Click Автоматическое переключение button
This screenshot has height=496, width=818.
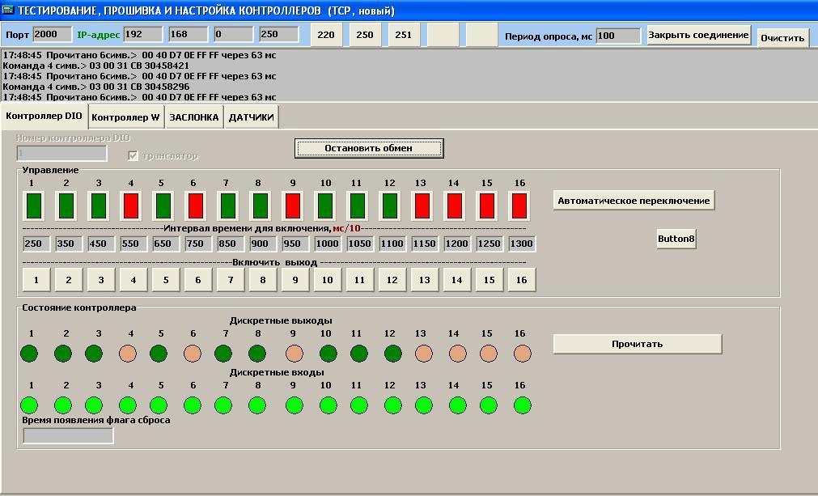pos(634,201)
